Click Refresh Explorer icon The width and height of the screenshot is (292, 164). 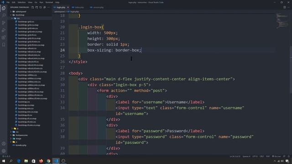click(41, 7)
